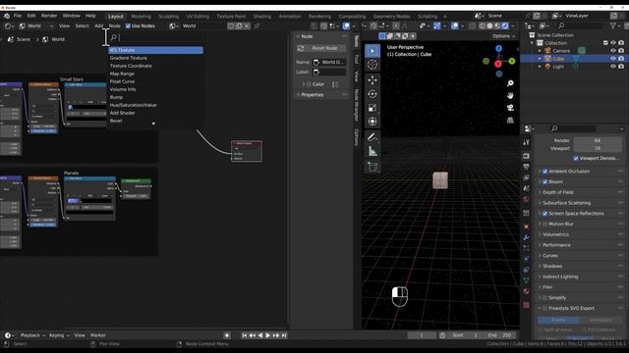This screenshot has width=629, height=353.
Task: Open the Render menu
Action: (49, 16)
